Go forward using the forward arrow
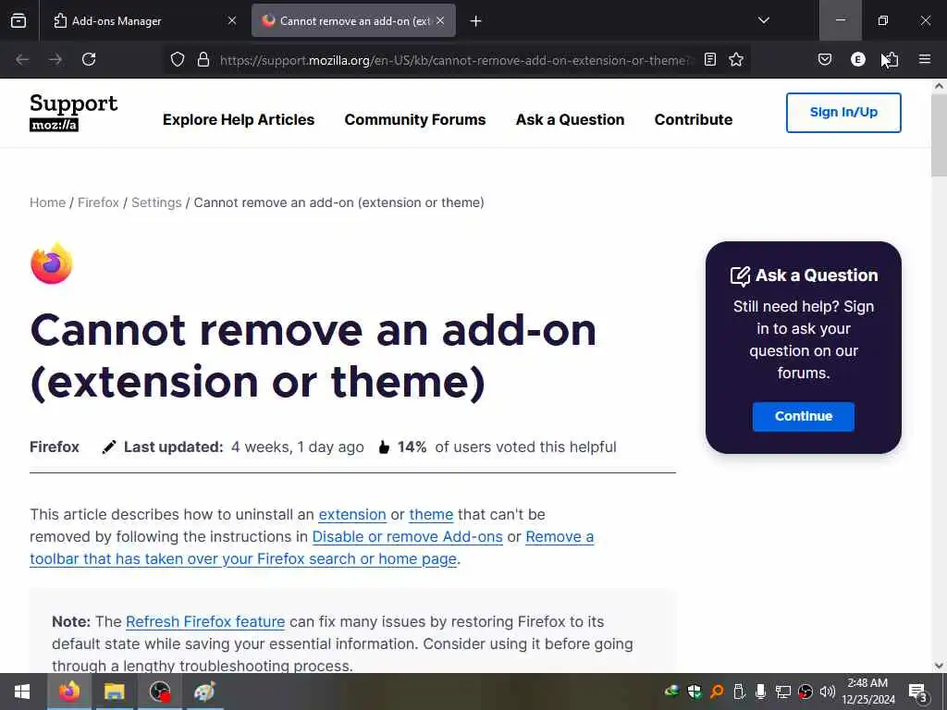This screenshot has height=710, width=947. pyautogui.click(x=55, y=59)
